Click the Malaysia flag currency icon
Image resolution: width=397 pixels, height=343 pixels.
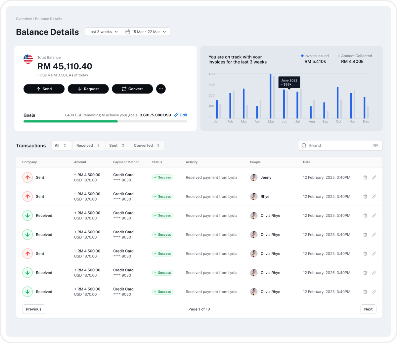(28, 59)
